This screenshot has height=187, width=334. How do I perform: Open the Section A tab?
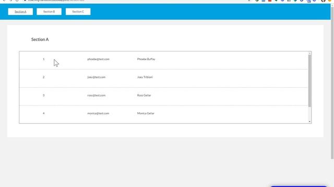pyautogui.click(x=20, y=11)
